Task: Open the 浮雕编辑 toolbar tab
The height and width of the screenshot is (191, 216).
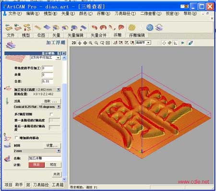Action: [x=137, y=35]
